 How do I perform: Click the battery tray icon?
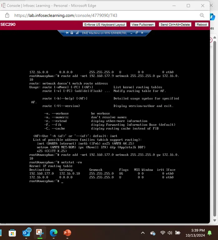tap(177, 233)
